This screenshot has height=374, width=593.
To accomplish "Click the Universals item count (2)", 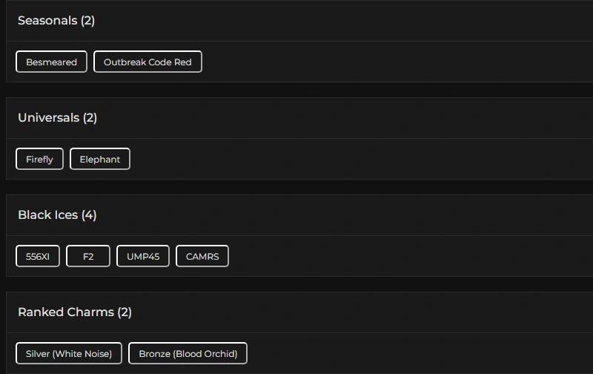I will [90, 118].
